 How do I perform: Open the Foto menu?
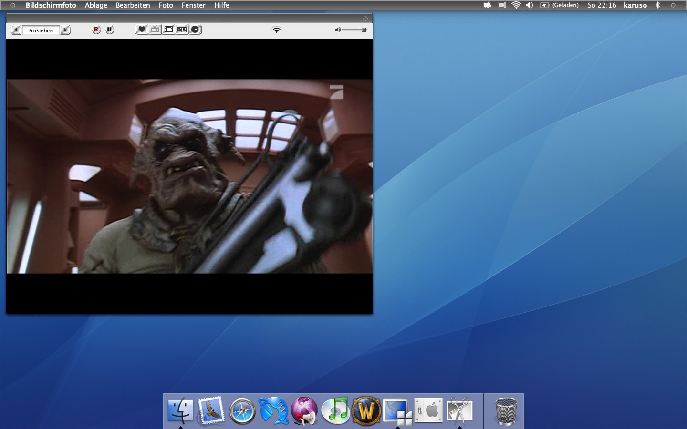(166, 5)
